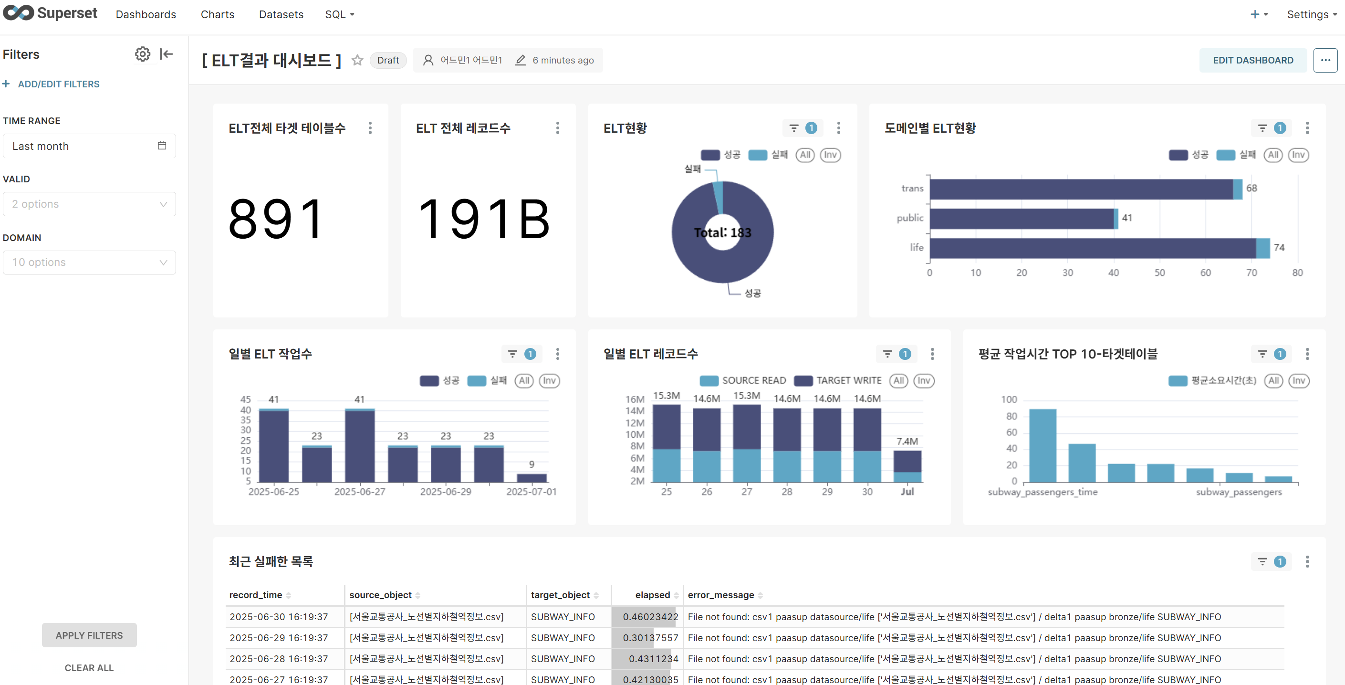This screenshot has height=685, width=1345.
Task: Expand the VALID filter dropdown
Action: (x=89, y=204)
